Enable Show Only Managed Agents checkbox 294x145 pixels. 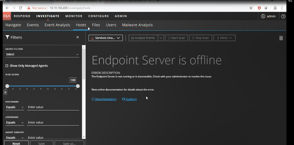click(7, 66)
